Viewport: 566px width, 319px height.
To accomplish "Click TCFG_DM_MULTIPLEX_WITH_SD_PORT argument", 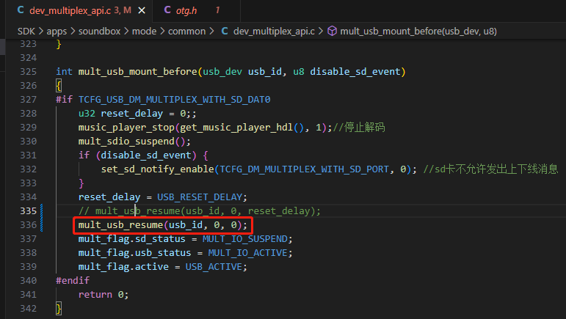I will point(305,169).
